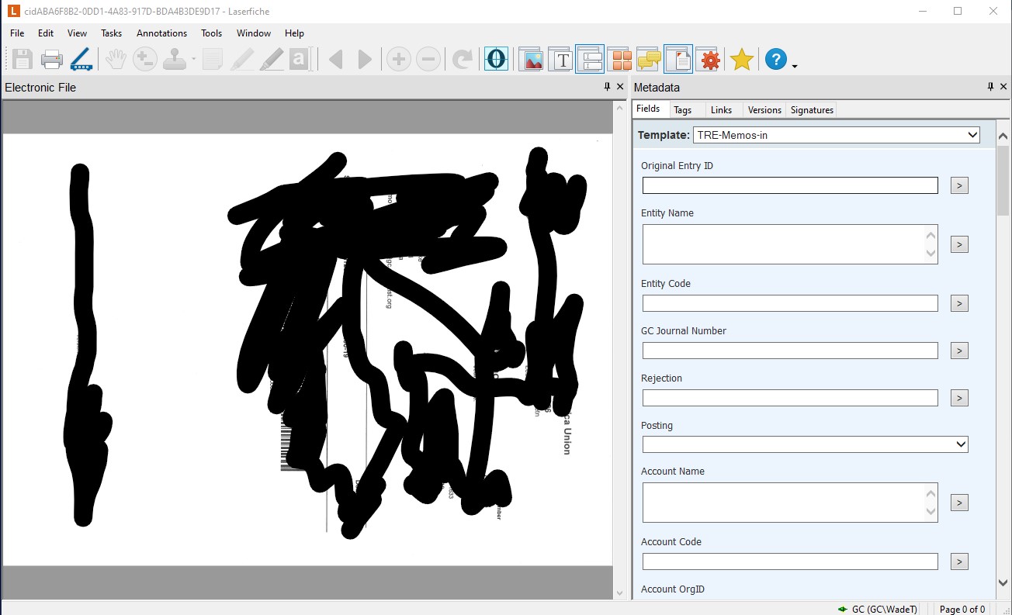This screenshot has height=615, width=1012.
Task: Click the yellow star favorites icon
Action: coord(742,59)
